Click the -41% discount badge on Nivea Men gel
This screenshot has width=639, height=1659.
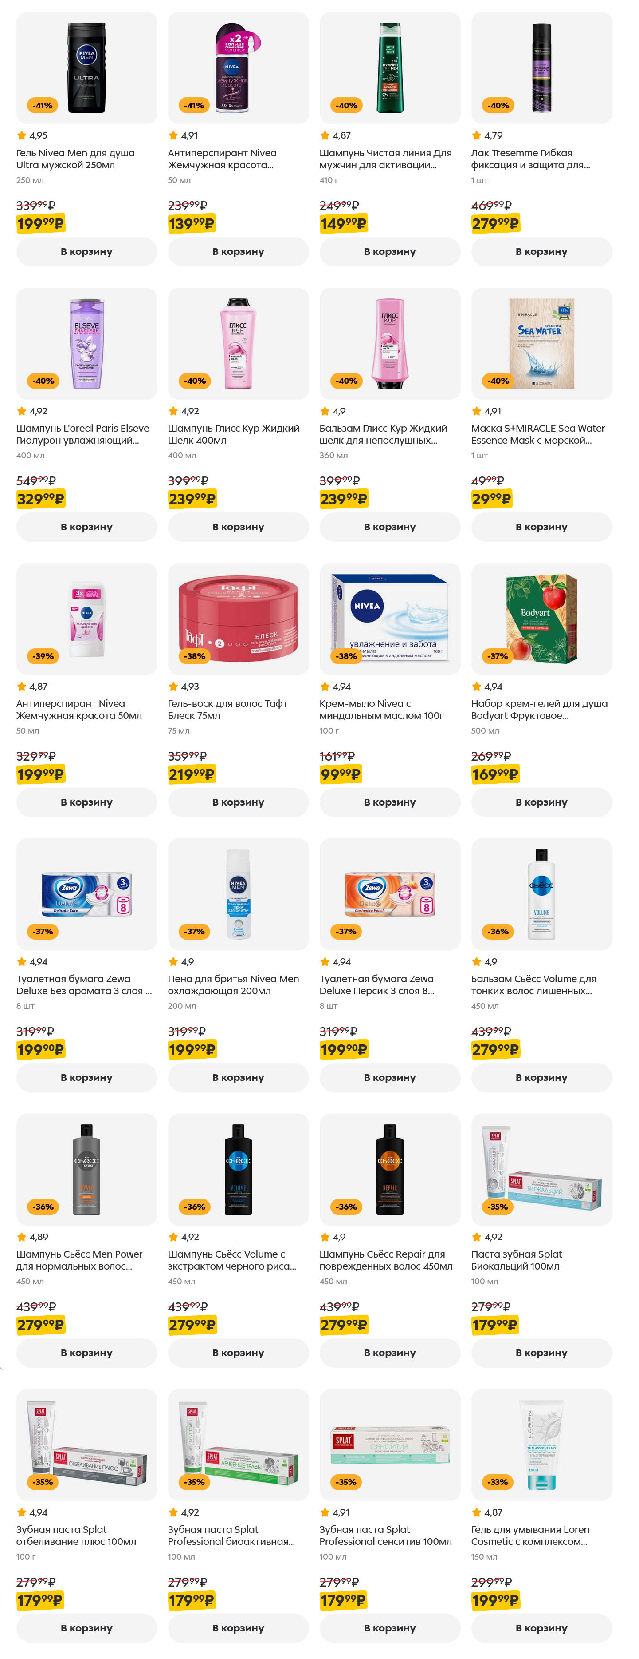click(x=43, y=105)
